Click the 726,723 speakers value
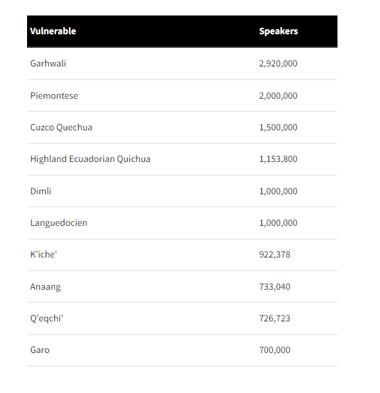 (274, 319)
